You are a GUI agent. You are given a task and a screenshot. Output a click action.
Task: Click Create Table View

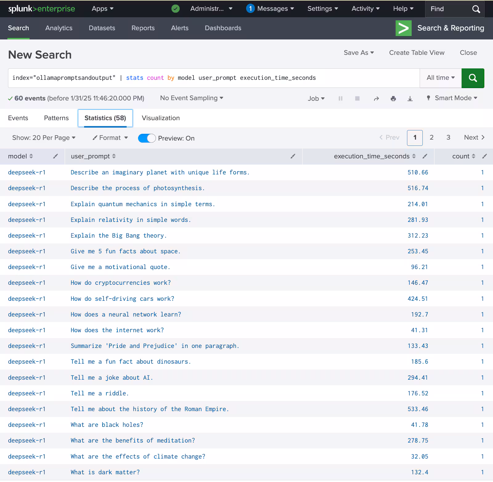[417, 53]
